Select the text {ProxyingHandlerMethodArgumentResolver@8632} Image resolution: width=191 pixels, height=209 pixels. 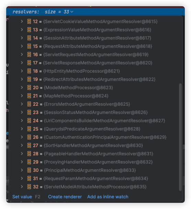[98, 162]
